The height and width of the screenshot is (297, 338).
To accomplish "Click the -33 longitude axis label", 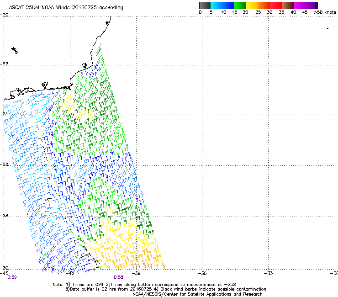I will [268, 273].
